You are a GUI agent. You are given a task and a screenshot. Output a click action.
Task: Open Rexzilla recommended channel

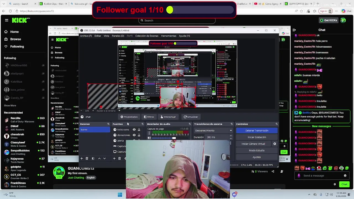click(x=24, y=120)
